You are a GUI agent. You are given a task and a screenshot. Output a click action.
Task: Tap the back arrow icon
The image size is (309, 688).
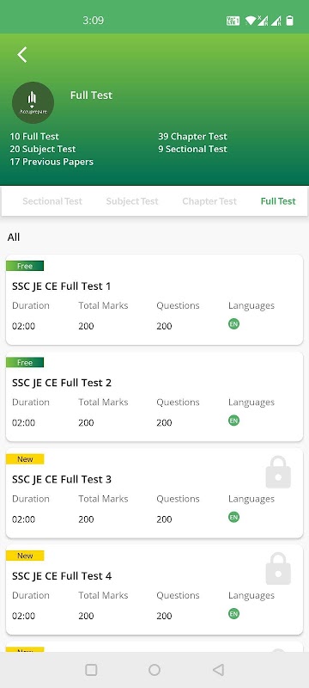21,55
